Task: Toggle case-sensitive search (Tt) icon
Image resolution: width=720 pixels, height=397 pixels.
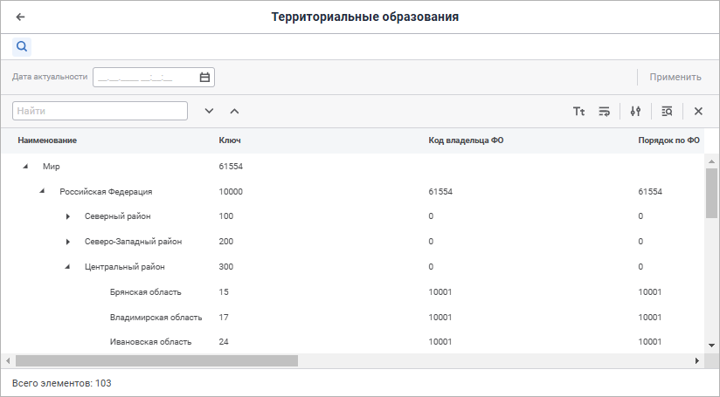Action: tap(578, 111)
